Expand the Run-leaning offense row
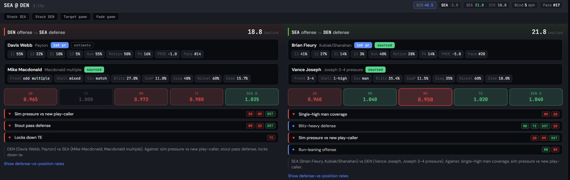The height and width of the screenshot is (180, 570). pos(425,149)
